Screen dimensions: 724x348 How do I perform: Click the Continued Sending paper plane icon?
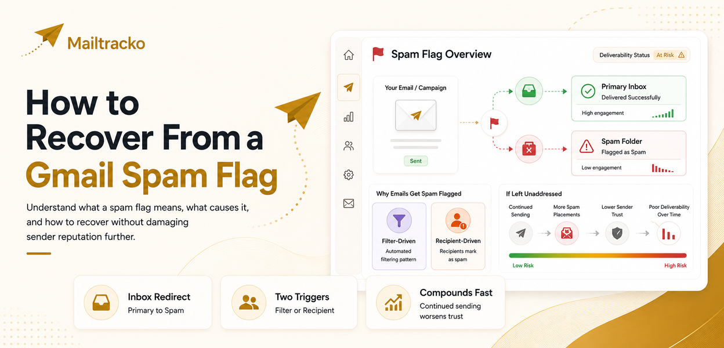520,234
